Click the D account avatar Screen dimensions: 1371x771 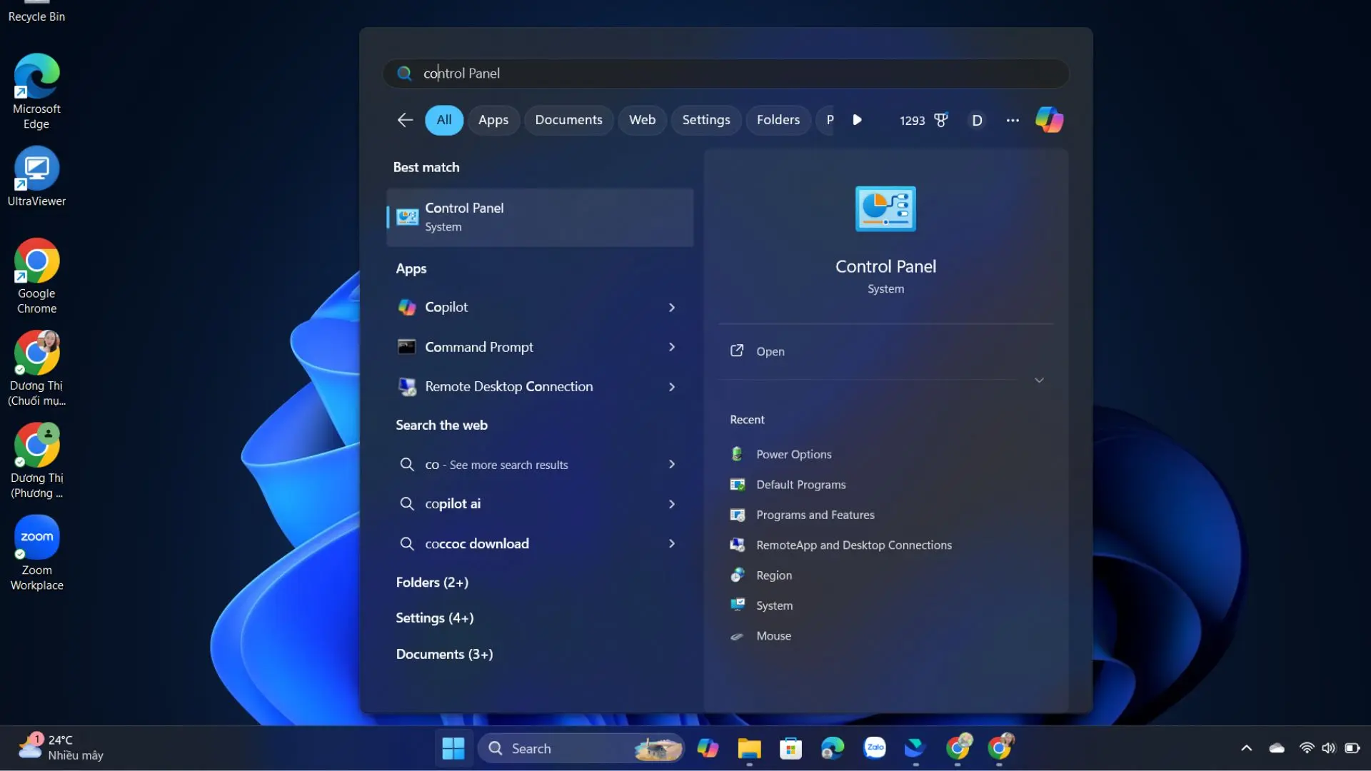pyautogui.click(x=977, y=120)
